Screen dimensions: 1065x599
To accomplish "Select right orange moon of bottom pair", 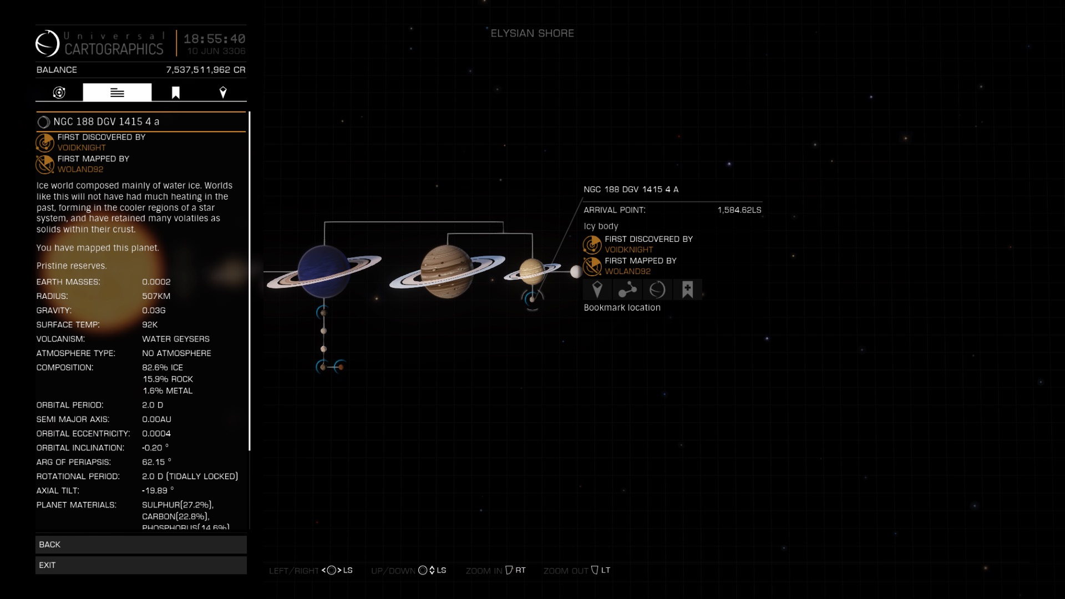I will (341, 367).
